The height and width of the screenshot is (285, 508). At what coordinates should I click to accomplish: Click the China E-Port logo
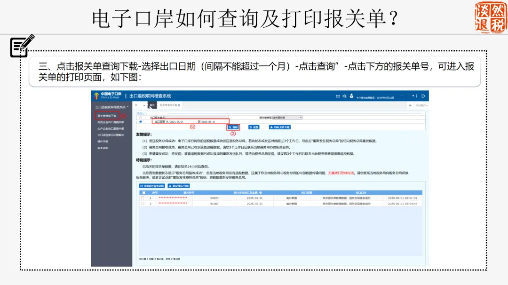[107, 95]
